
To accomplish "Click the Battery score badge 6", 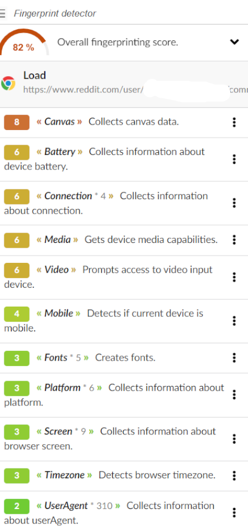I will pos(17,152).
